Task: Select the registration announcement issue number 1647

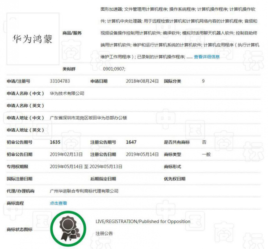Action: coord(131,142)
